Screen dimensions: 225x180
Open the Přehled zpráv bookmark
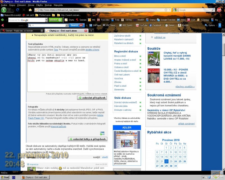[x=43, y=15]
